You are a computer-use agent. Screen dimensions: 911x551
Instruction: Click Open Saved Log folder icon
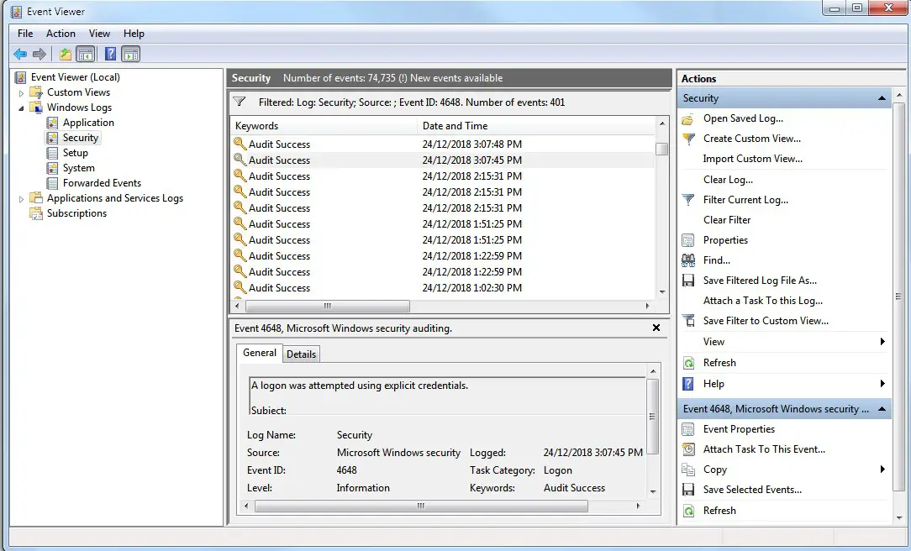coord(688,118)
